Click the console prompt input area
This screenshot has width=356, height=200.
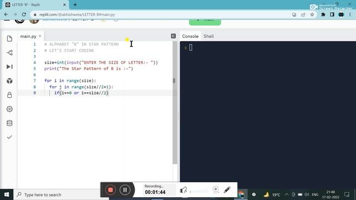pyautogui.click(x=190, y=48)
